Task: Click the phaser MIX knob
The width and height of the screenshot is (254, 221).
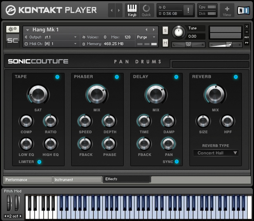Action: pyautogui.click(x=97, y=94)
